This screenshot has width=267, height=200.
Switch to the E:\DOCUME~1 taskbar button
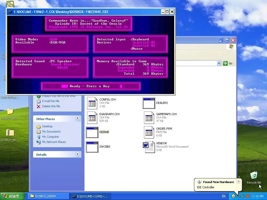90,196
